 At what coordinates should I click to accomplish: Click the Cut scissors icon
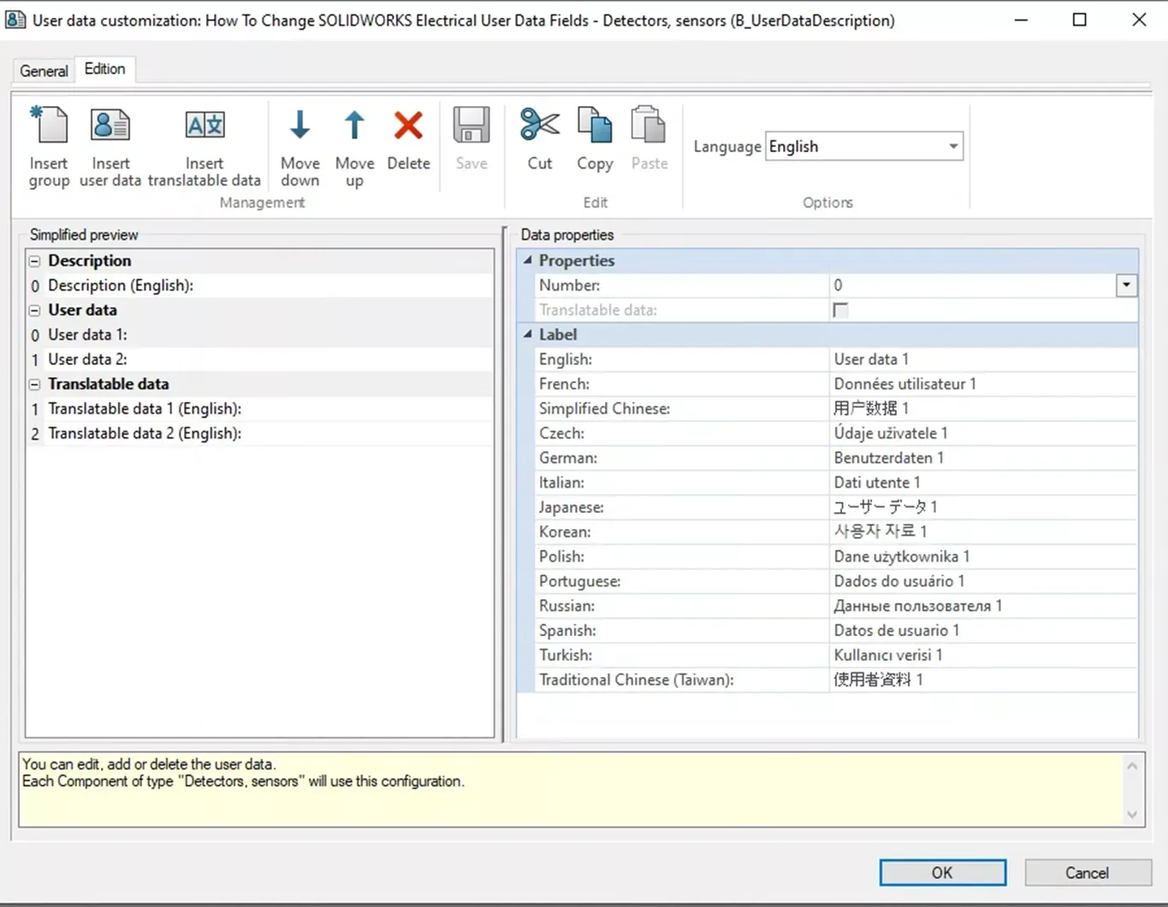point(540,126)
